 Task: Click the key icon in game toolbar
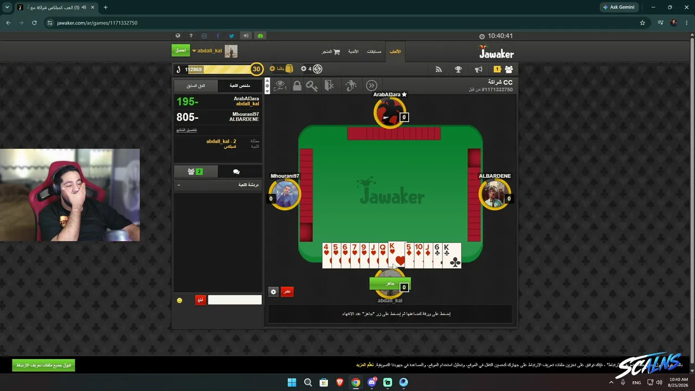pyautogui.click(x=312, y=86)
